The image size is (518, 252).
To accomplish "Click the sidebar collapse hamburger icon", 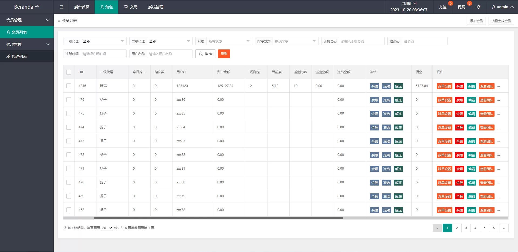I will click(x=61, y=7).
